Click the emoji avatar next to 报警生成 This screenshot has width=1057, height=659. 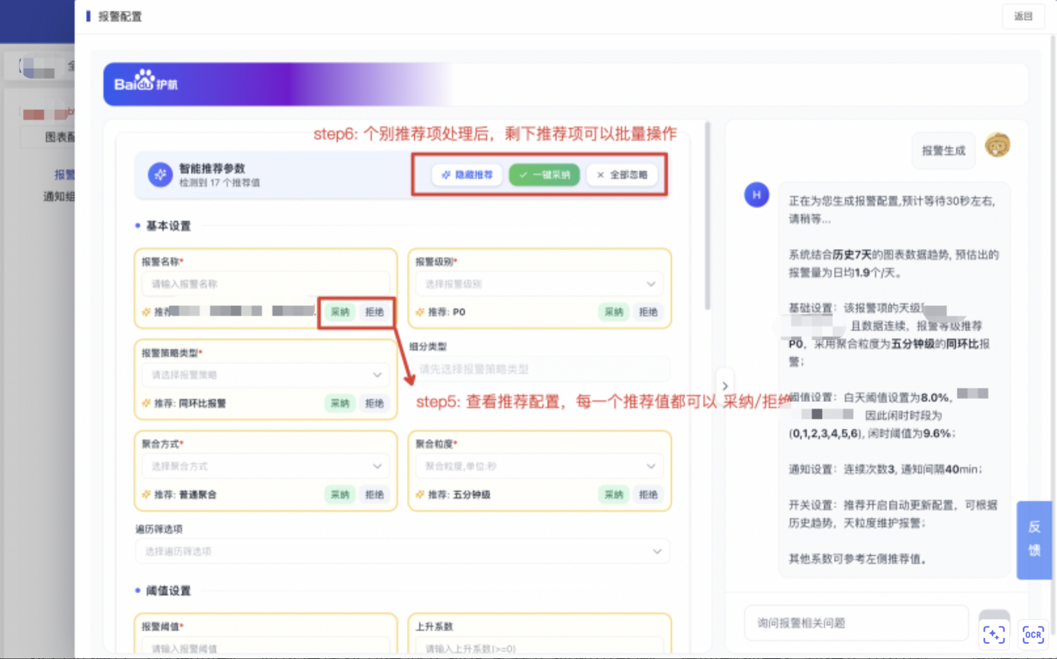point(997,144)
